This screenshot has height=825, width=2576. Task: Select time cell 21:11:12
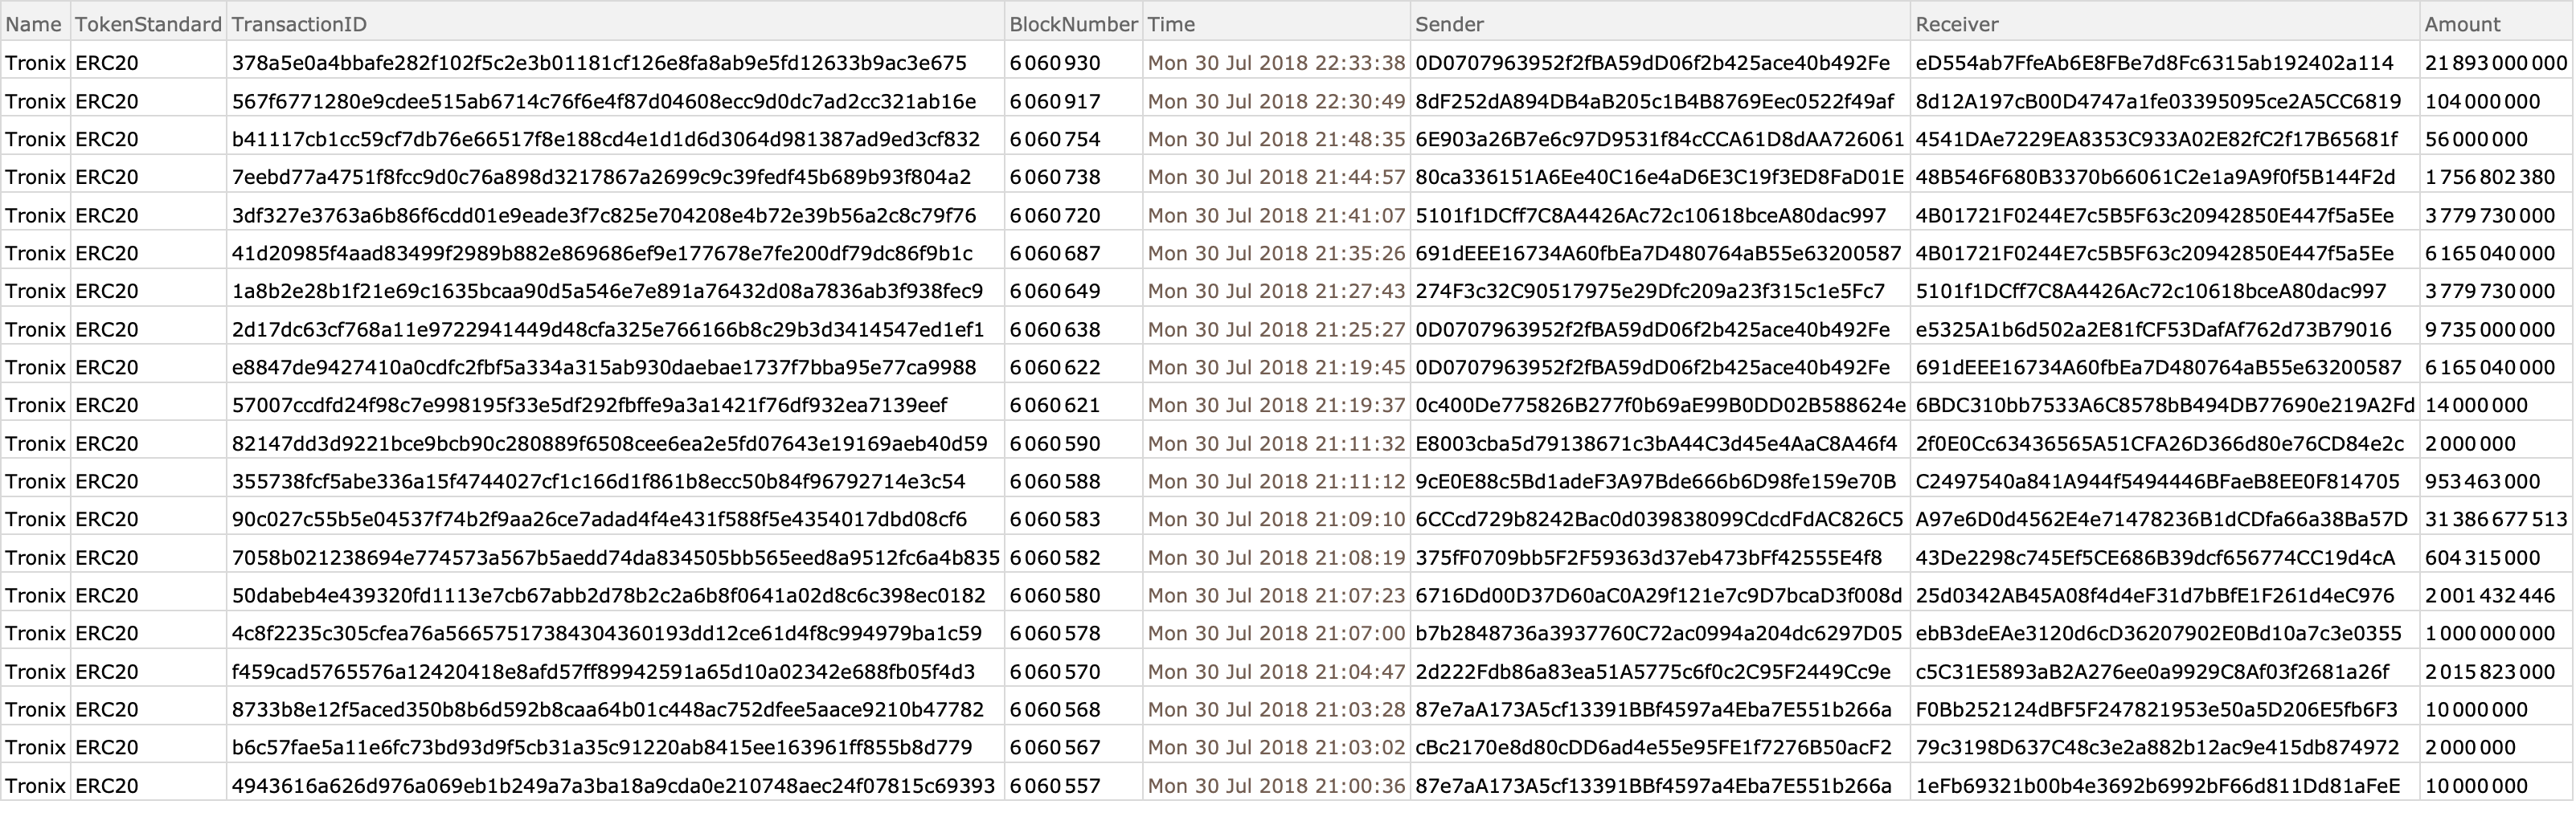[x=1276, y=481]
